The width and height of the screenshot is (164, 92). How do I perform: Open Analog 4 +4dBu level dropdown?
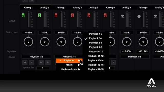point(77,33)
